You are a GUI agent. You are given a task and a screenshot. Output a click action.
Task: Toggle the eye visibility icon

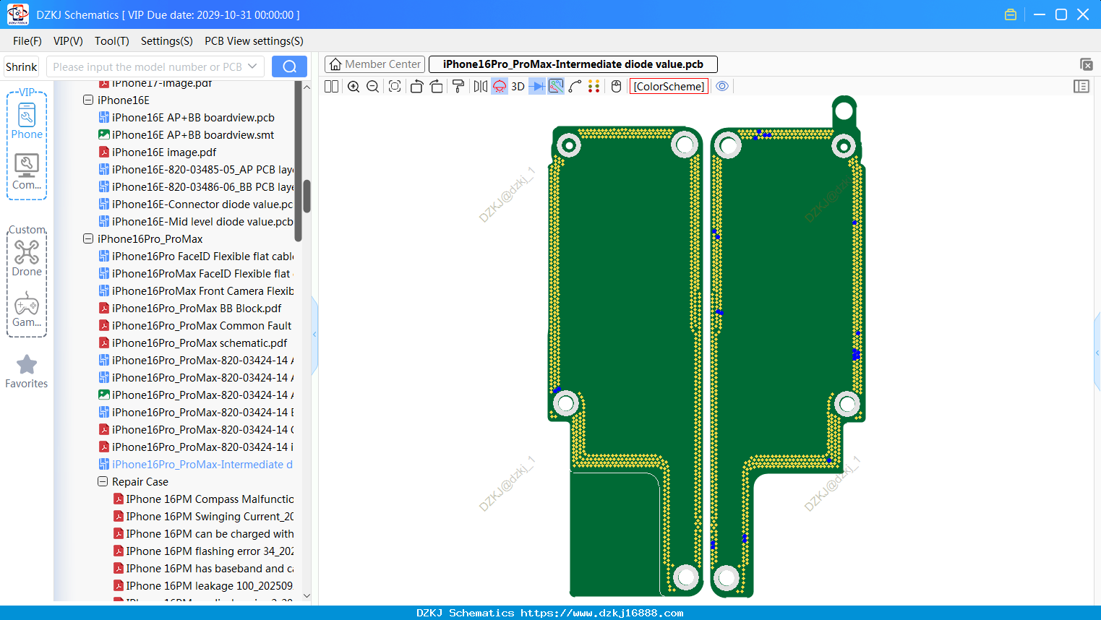coord(722,86)
